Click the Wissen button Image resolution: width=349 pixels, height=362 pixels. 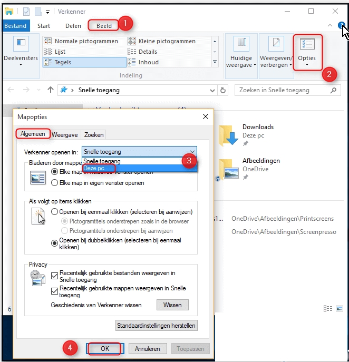[172, 305]
